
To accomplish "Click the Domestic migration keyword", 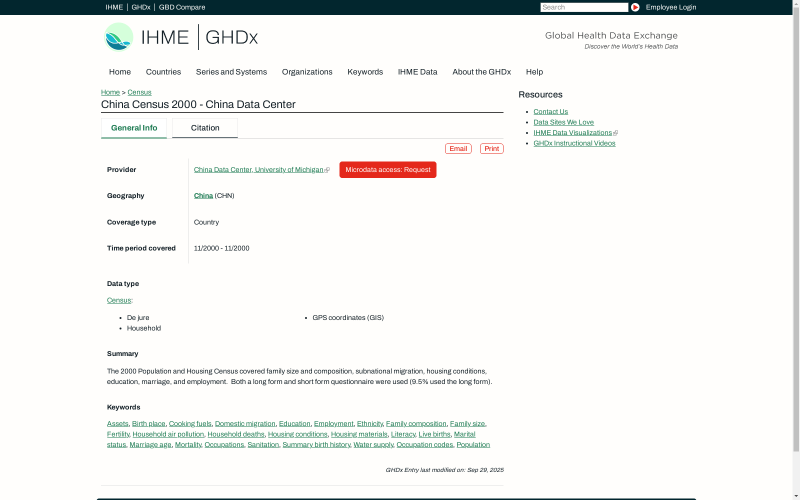I will [245, 424].
